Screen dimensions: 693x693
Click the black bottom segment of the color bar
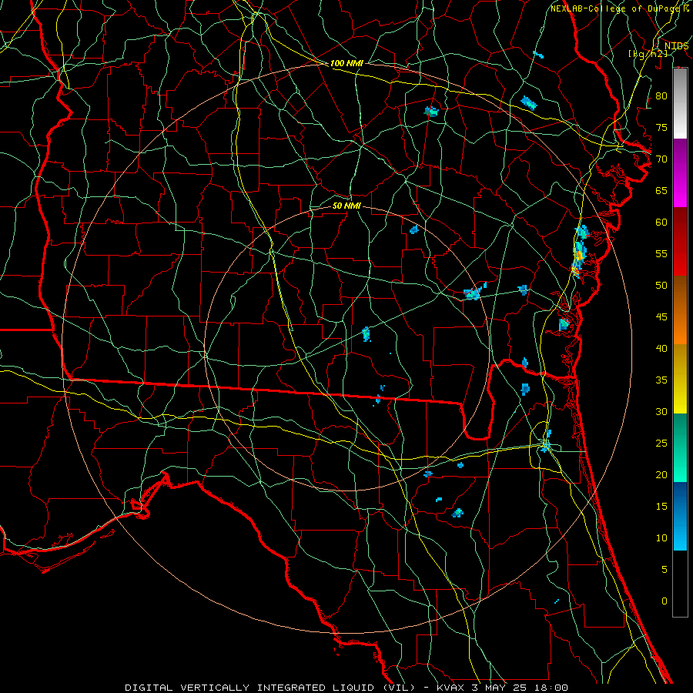click(x=680, y=584)
